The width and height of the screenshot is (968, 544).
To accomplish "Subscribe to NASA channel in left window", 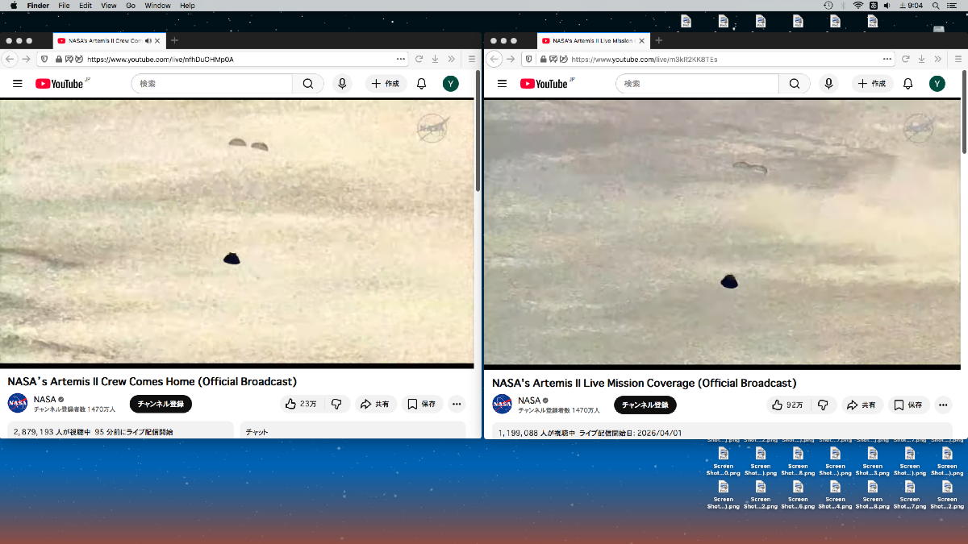I will pyautogui.click(x=161, y=404).
